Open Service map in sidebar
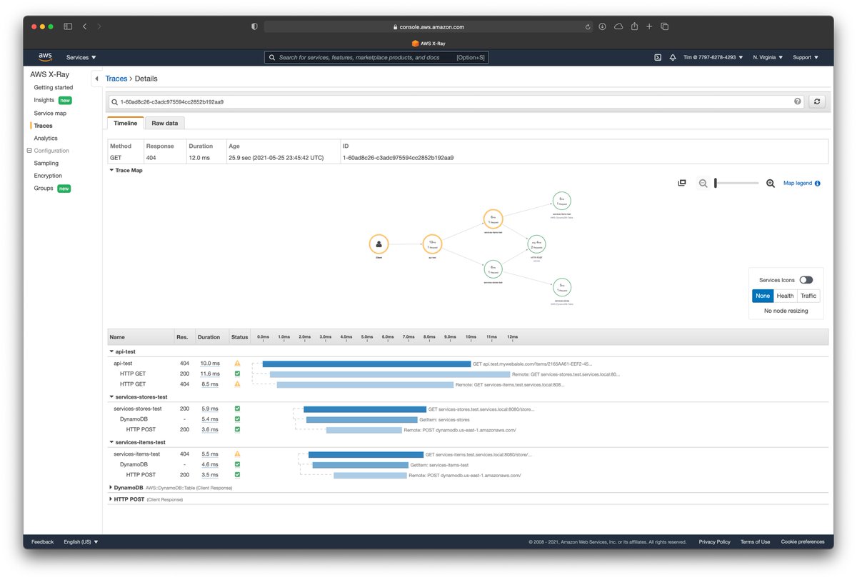This screenshot has width=857, height=580. coord(50,113)
